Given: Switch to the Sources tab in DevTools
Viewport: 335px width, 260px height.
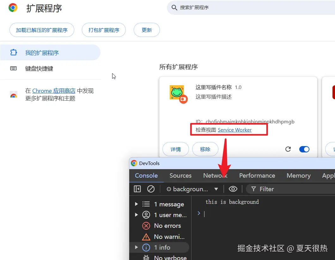Looking at the screenshot, I should [x=180, y=175].
